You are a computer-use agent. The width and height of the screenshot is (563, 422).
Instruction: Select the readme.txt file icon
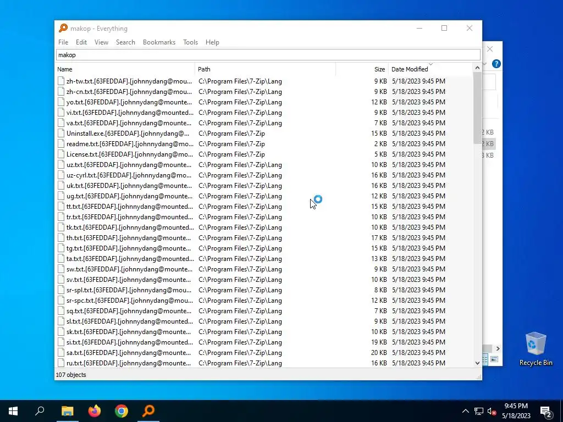tap(61, 143)
